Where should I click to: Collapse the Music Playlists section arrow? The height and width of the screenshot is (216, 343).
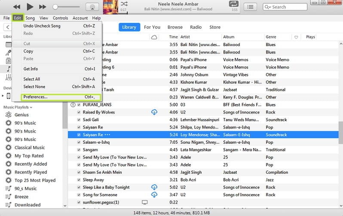pos(31,107)
